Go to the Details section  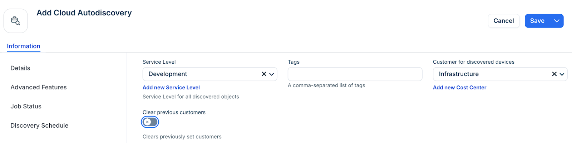point(20,68)
